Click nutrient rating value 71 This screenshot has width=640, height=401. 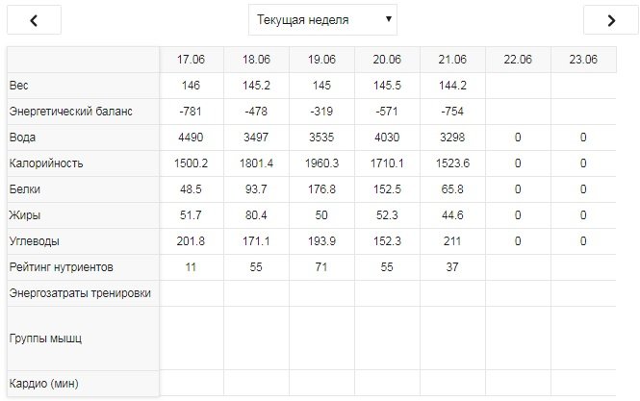(x=321, y=267)
